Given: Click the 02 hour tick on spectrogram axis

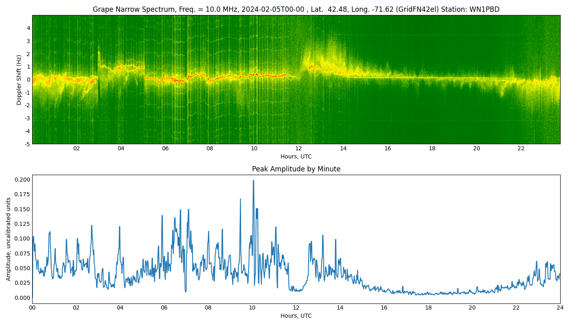Looking at the screenshot, I should click(77, 149).
